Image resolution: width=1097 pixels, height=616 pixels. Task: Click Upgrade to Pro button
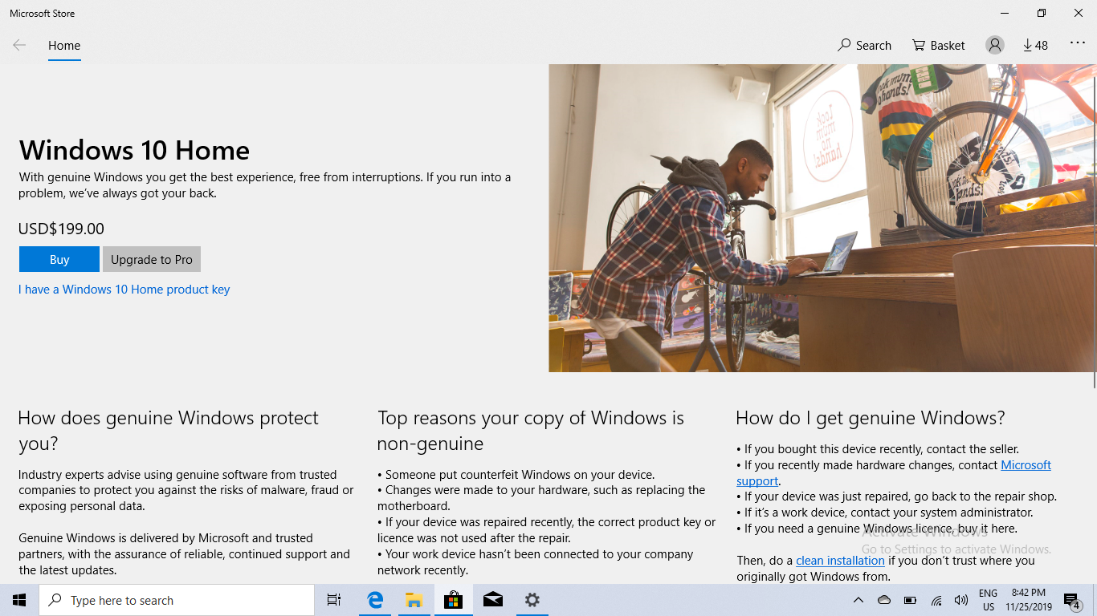(152, 259)
